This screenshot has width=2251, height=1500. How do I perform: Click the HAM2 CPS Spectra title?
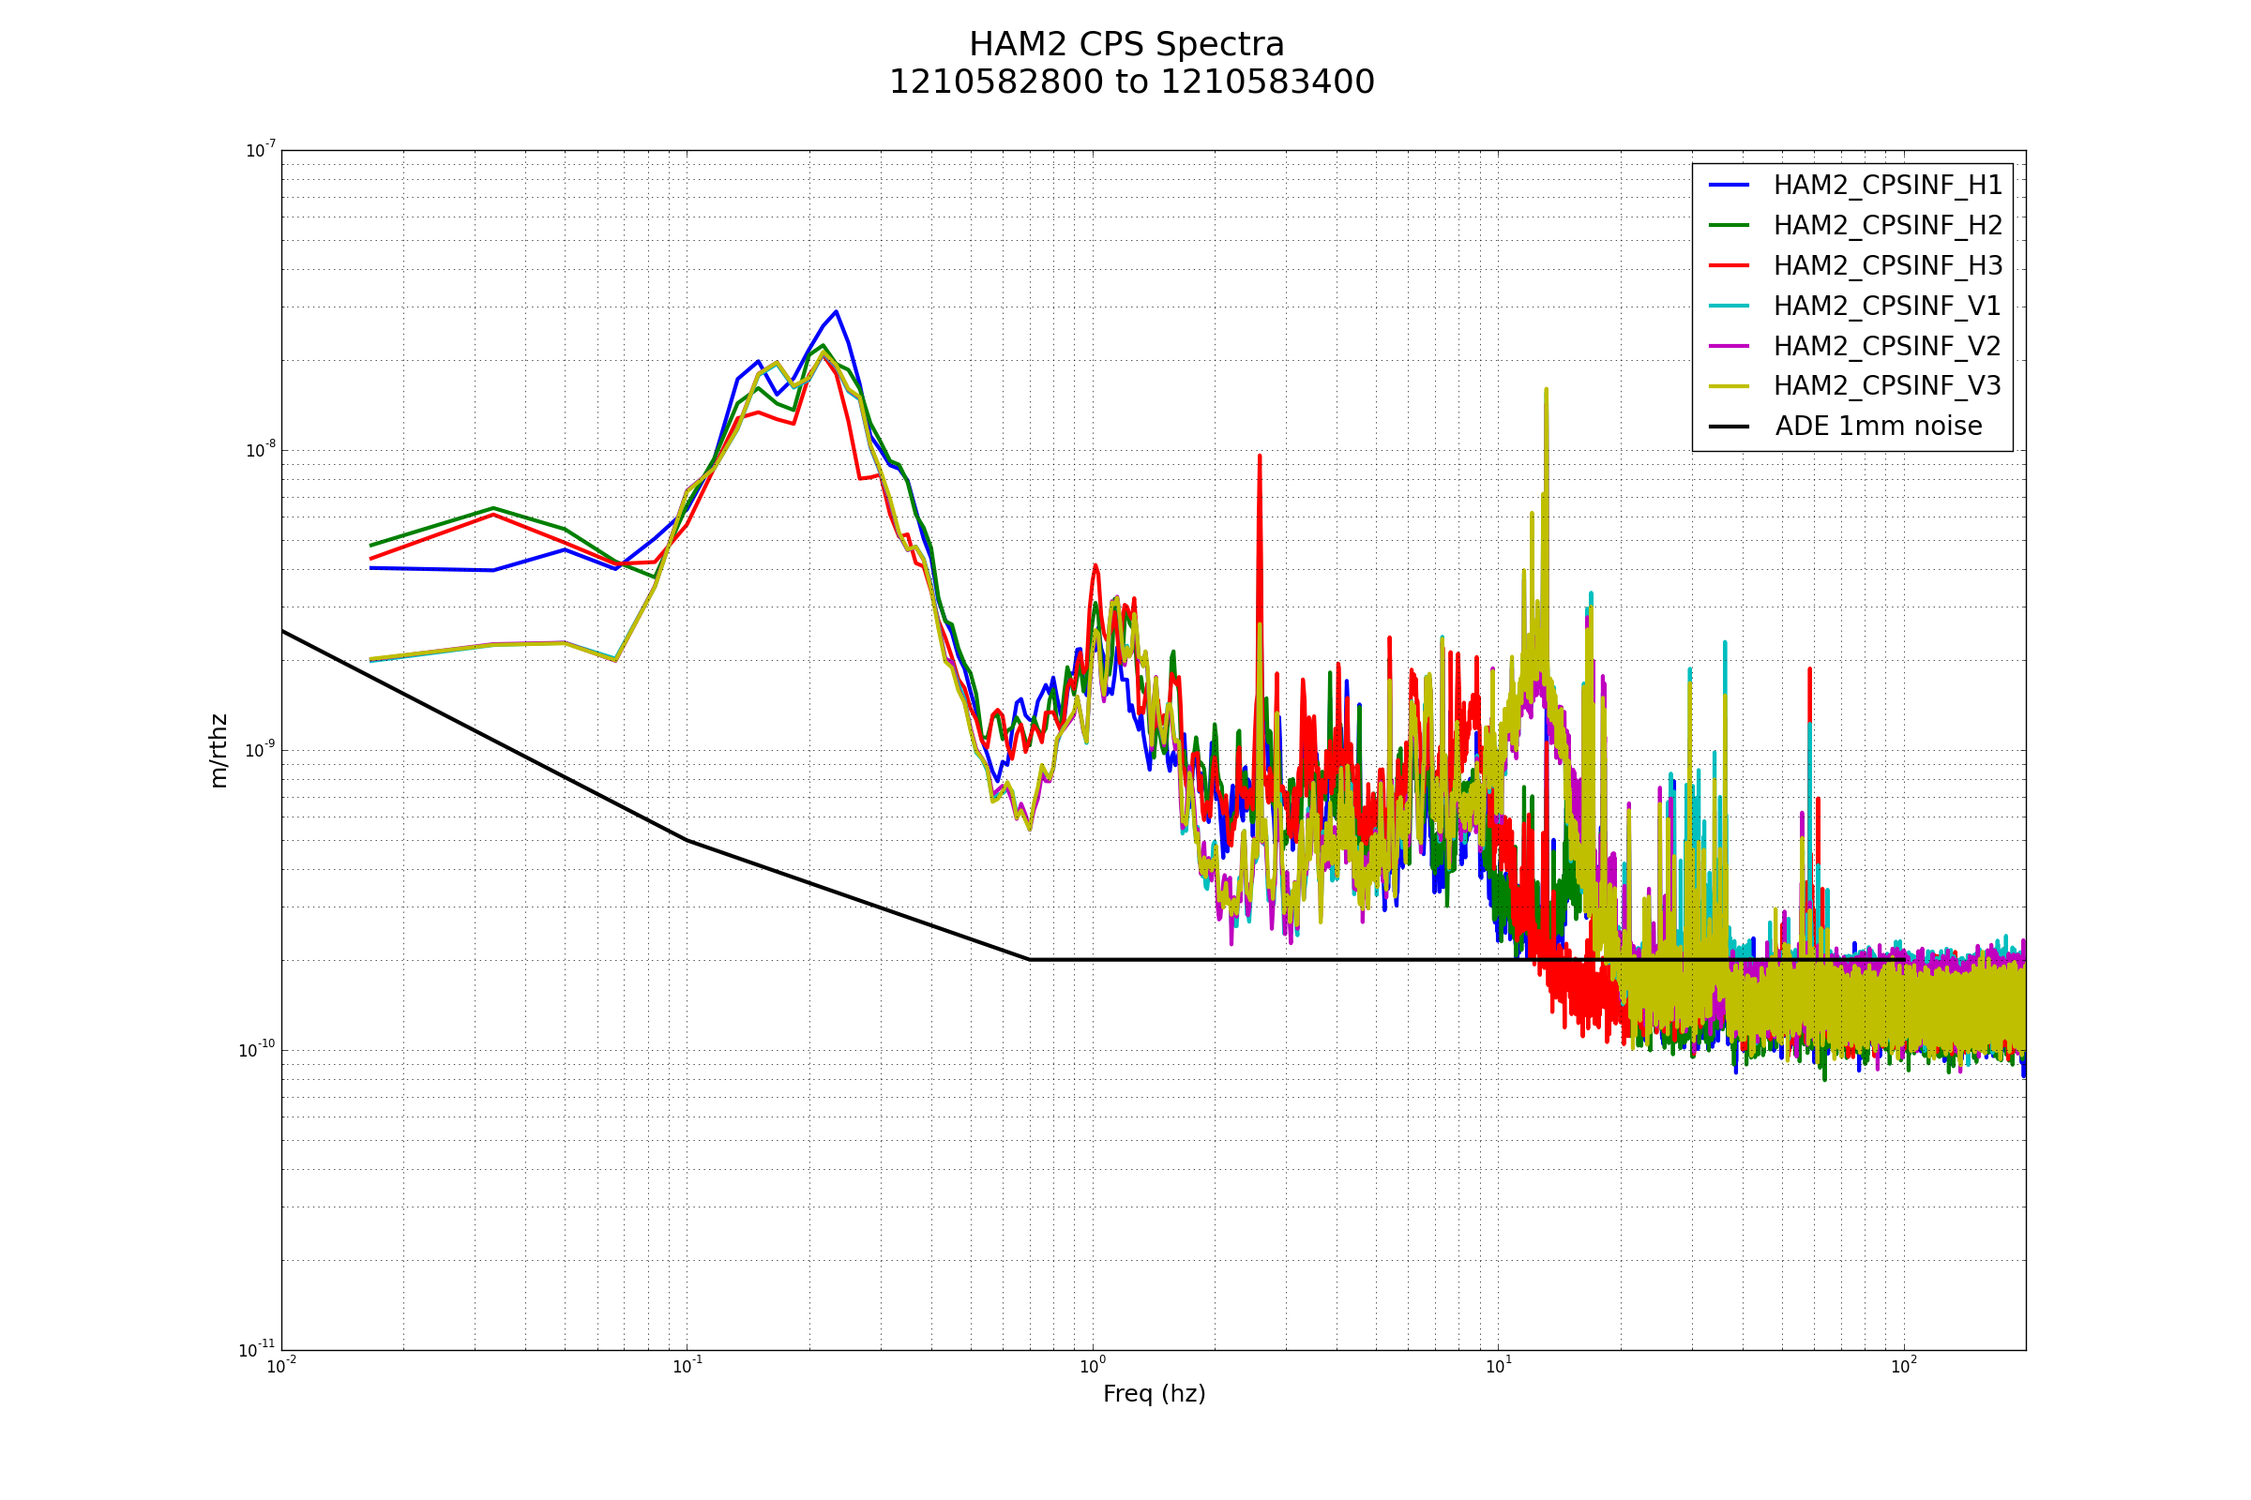coord(1126,45)
